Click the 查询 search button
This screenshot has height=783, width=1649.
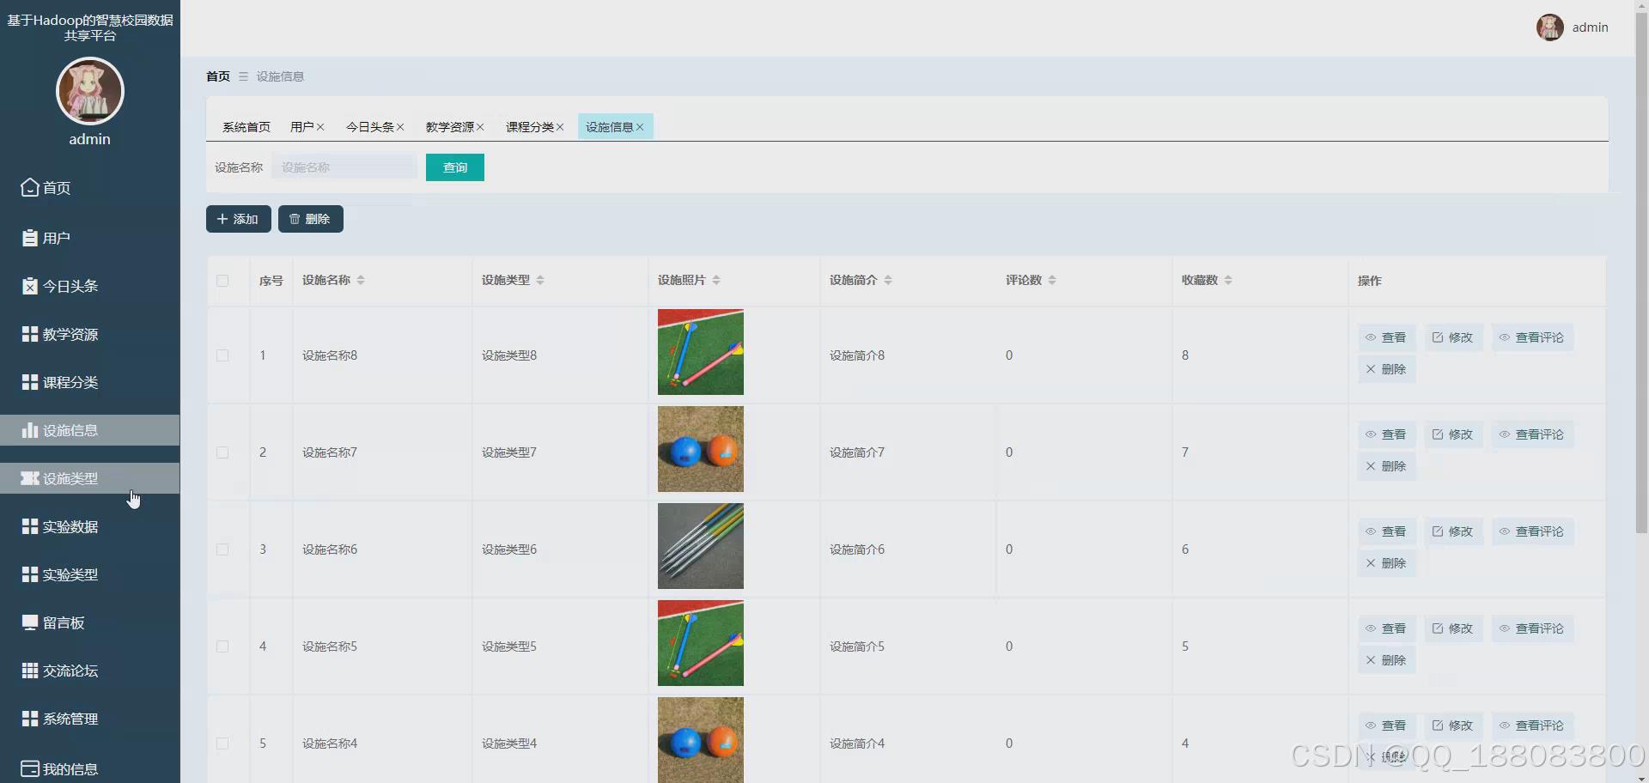(x=454, y=167)
